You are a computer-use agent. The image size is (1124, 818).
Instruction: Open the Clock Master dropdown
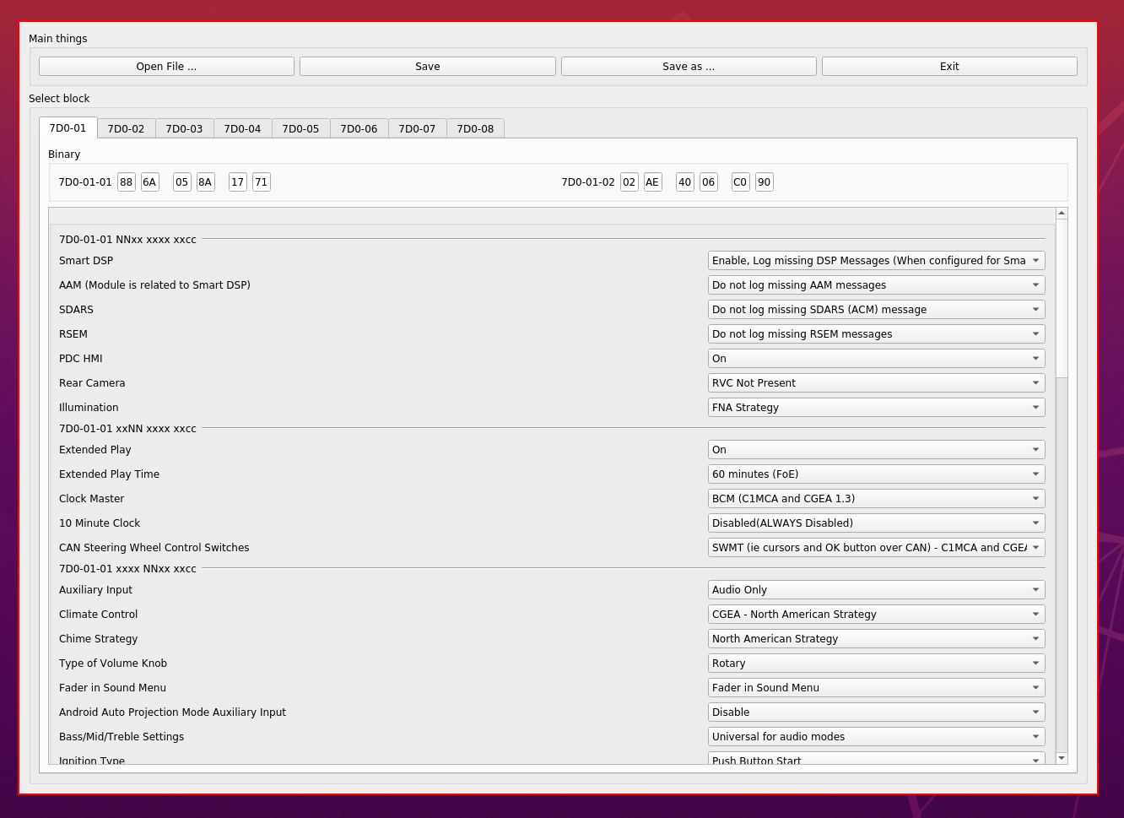pyautogui.click(x=876, y=499)
